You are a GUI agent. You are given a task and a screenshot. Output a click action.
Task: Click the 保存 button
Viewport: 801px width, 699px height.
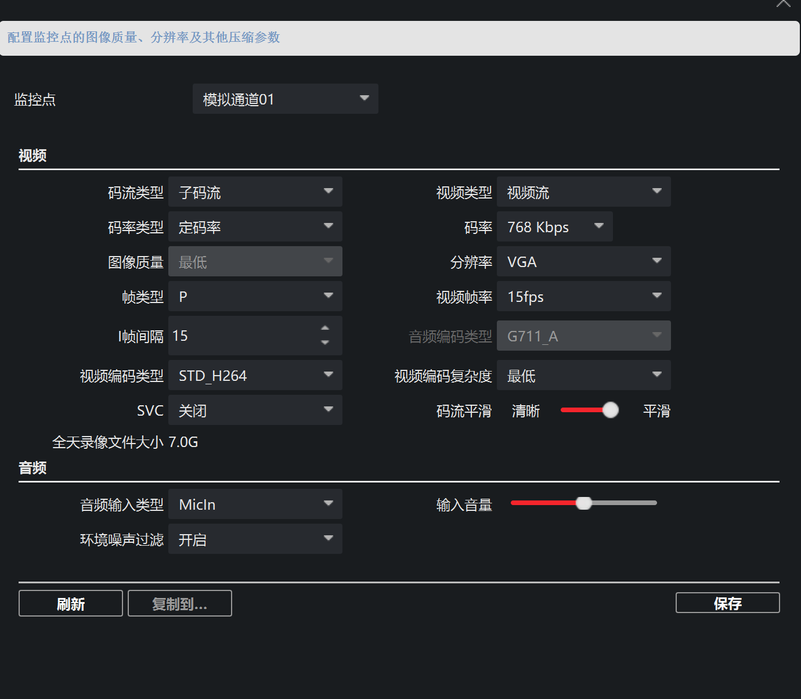click(727, 603)
